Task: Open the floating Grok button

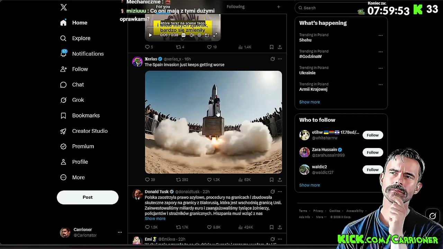Action: [x=433, y=216]
